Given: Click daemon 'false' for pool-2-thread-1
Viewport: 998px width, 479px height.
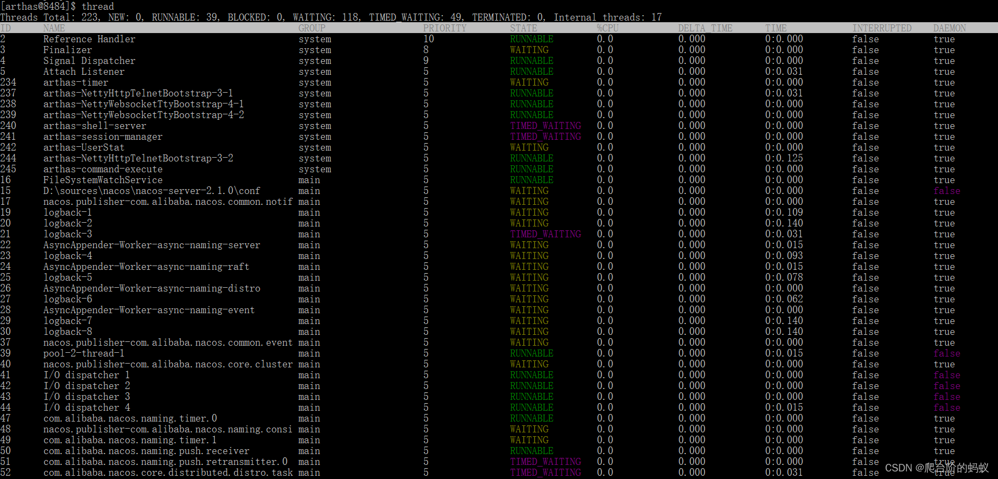Looking at the screenshot, I should point(947,353).
